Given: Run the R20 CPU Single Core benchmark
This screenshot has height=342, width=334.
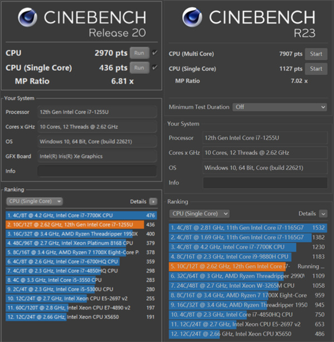Looking at the screenshot, I should click(x=140, y=67).
